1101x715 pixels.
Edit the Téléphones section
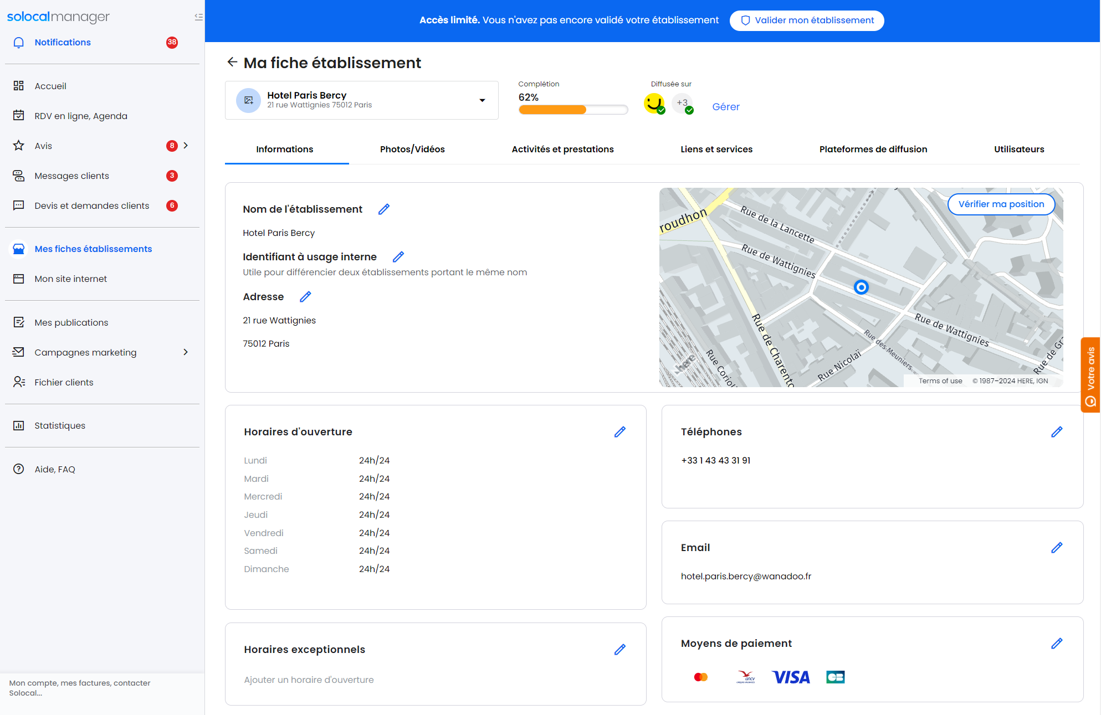click(1056, 432)
